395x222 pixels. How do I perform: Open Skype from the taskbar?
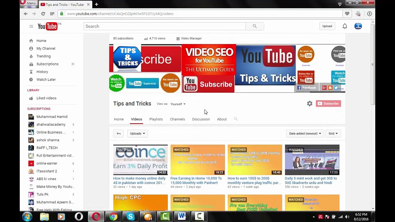tap(131, 217)
